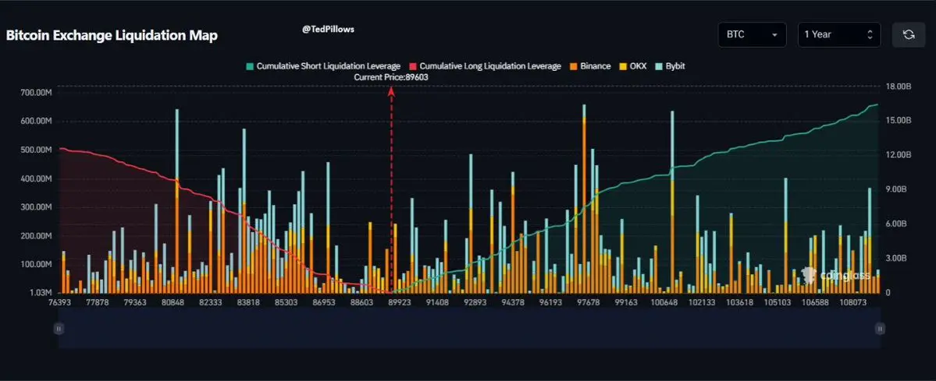Click the BTC dropdown arrow
936x381 pixels.
pos(775,35)
